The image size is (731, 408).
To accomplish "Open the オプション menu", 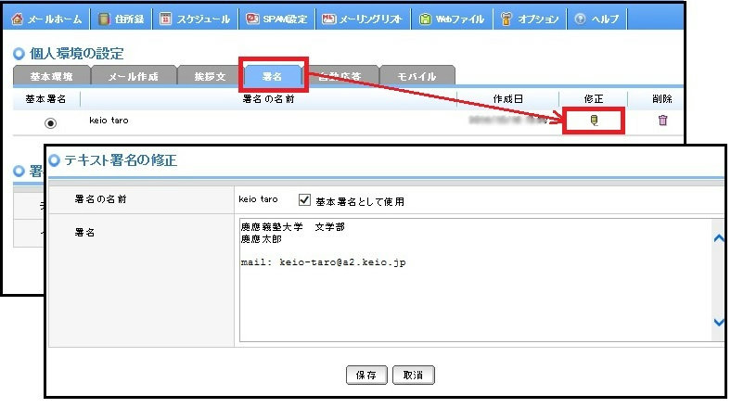I will [x=530, y=19].
